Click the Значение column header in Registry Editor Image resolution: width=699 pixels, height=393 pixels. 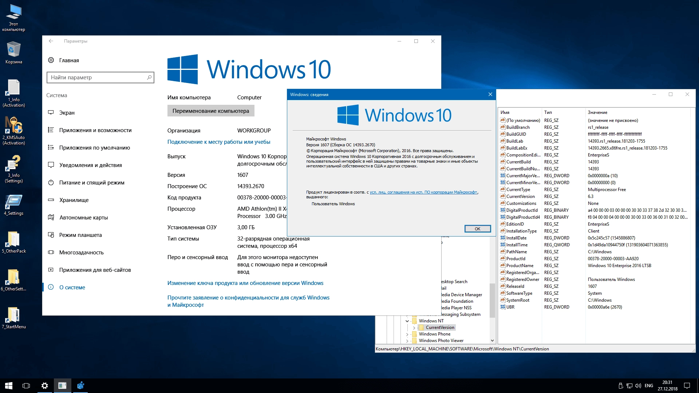coord(638,112)
